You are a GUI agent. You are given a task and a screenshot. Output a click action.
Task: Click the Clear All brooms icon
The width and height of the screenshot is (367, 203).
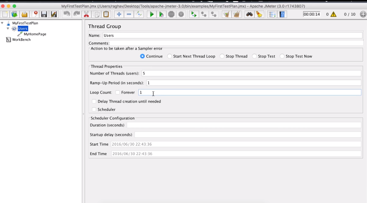[236, 14]
